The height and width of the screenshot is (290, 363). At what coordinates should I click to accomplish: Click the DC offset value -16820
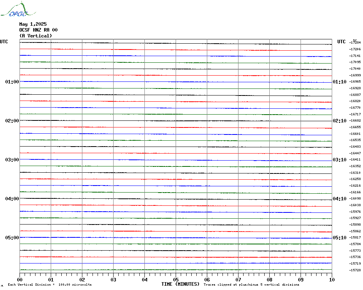click(355, 101)
